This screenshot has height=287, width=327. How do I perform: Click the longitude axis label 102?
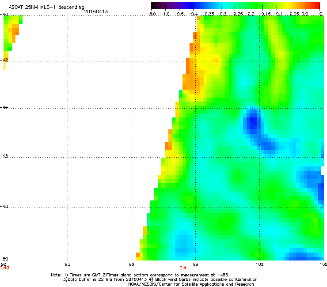pyautogui.click(x=259, y=264)
